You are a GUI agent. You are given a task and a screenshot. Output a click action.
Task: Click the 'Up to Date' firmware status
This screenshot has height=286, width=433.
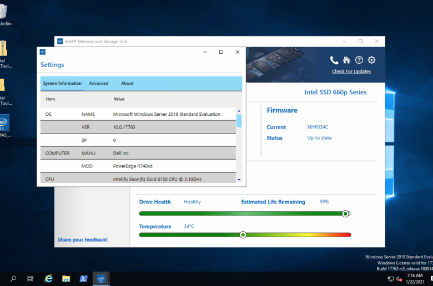point(320,137)
